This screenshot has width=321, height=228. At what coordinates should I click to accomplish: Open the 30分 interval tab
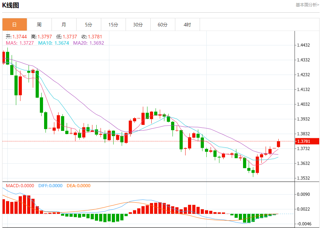[138, 25]
